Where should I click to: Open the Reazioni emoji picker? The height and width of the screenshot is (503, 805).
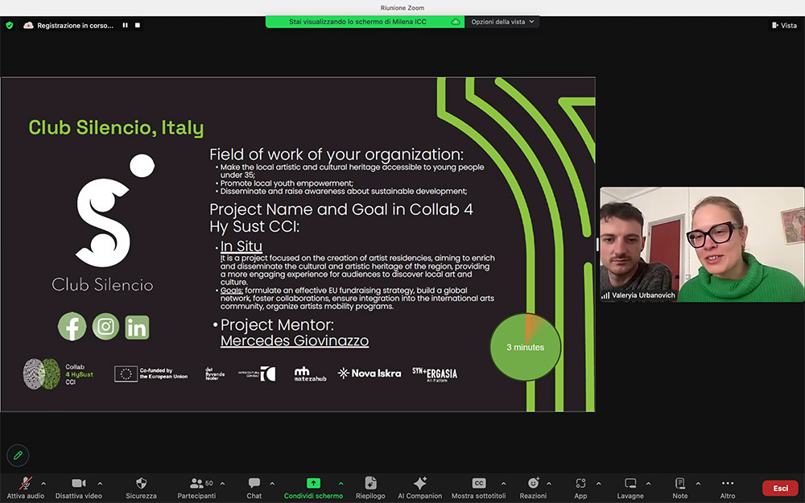point(532,484)
